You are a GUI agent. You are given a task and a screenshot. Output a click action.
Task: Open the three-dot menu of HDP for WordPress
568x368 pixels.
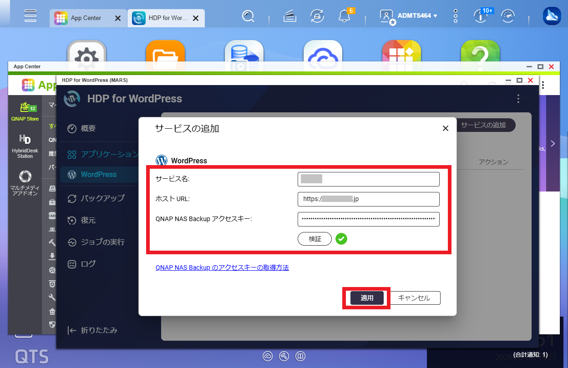[x=518, y=99]
